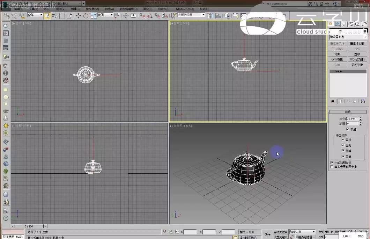The image size is (370, 239).
Task: Select the Link tool in main toolbar
Action: (7, 16)
